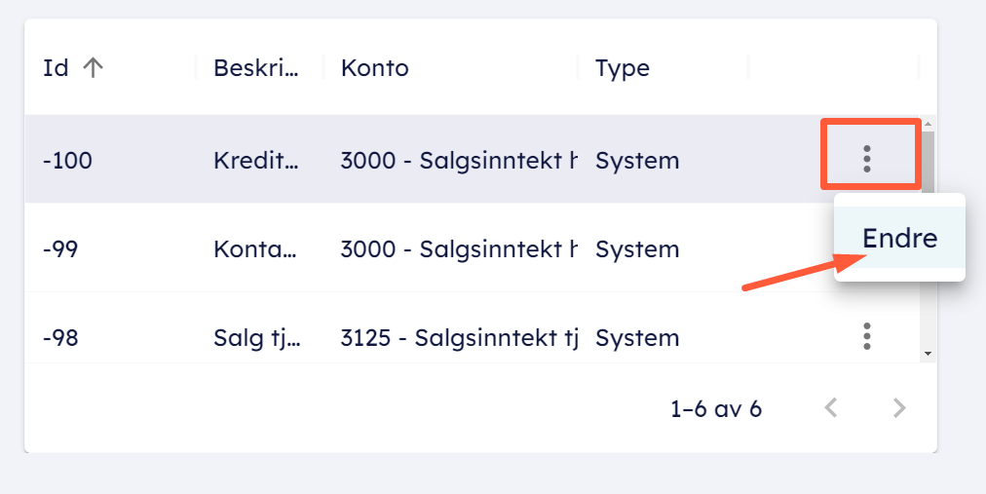Open the three-dot menu for row -98
Image resolution: width=986 pixels, height=494 pixels.
point(867,337)
